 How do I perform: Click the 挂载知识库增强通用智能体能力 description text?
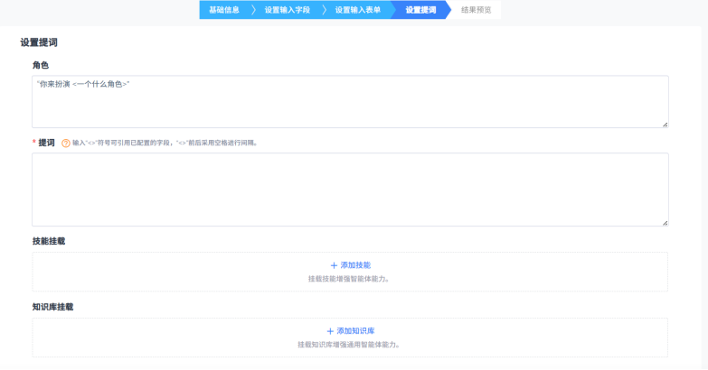tap(350, 345)
